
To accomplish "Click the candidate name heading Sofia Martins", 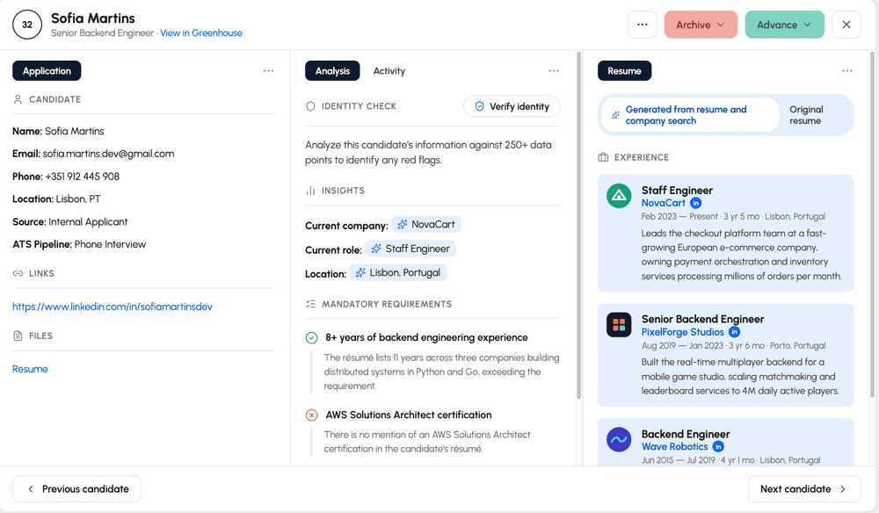I will 93,18.
